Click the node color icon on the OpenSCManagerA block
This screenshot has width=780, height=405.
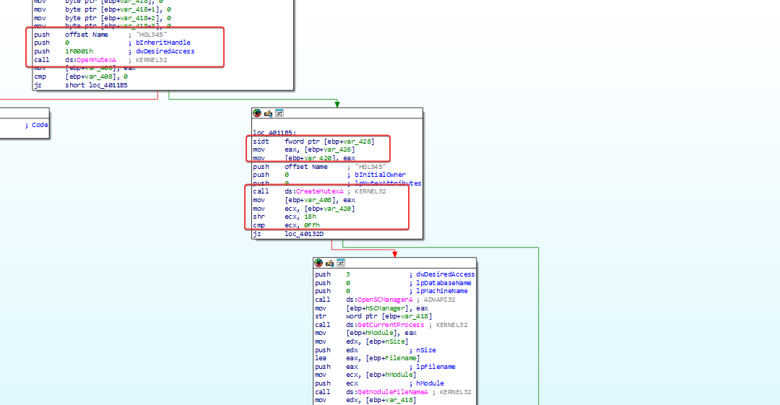(319, 263)
